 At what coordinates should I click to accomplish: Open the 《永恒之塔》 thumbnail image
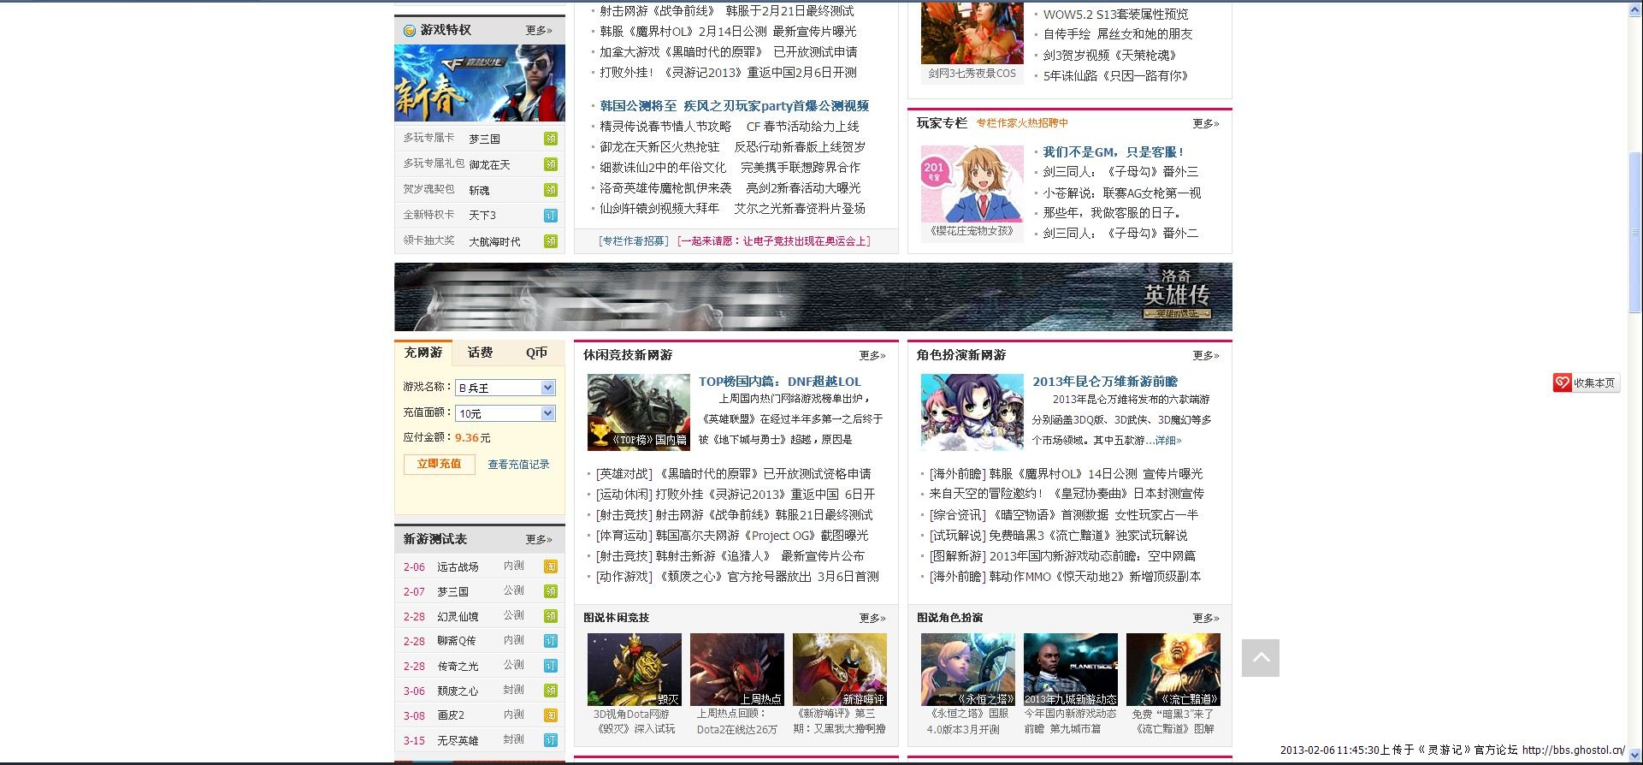[967, 669]
